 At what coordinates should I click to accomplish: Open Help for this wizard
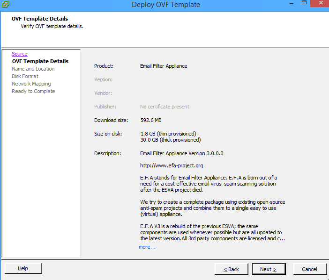23,268
